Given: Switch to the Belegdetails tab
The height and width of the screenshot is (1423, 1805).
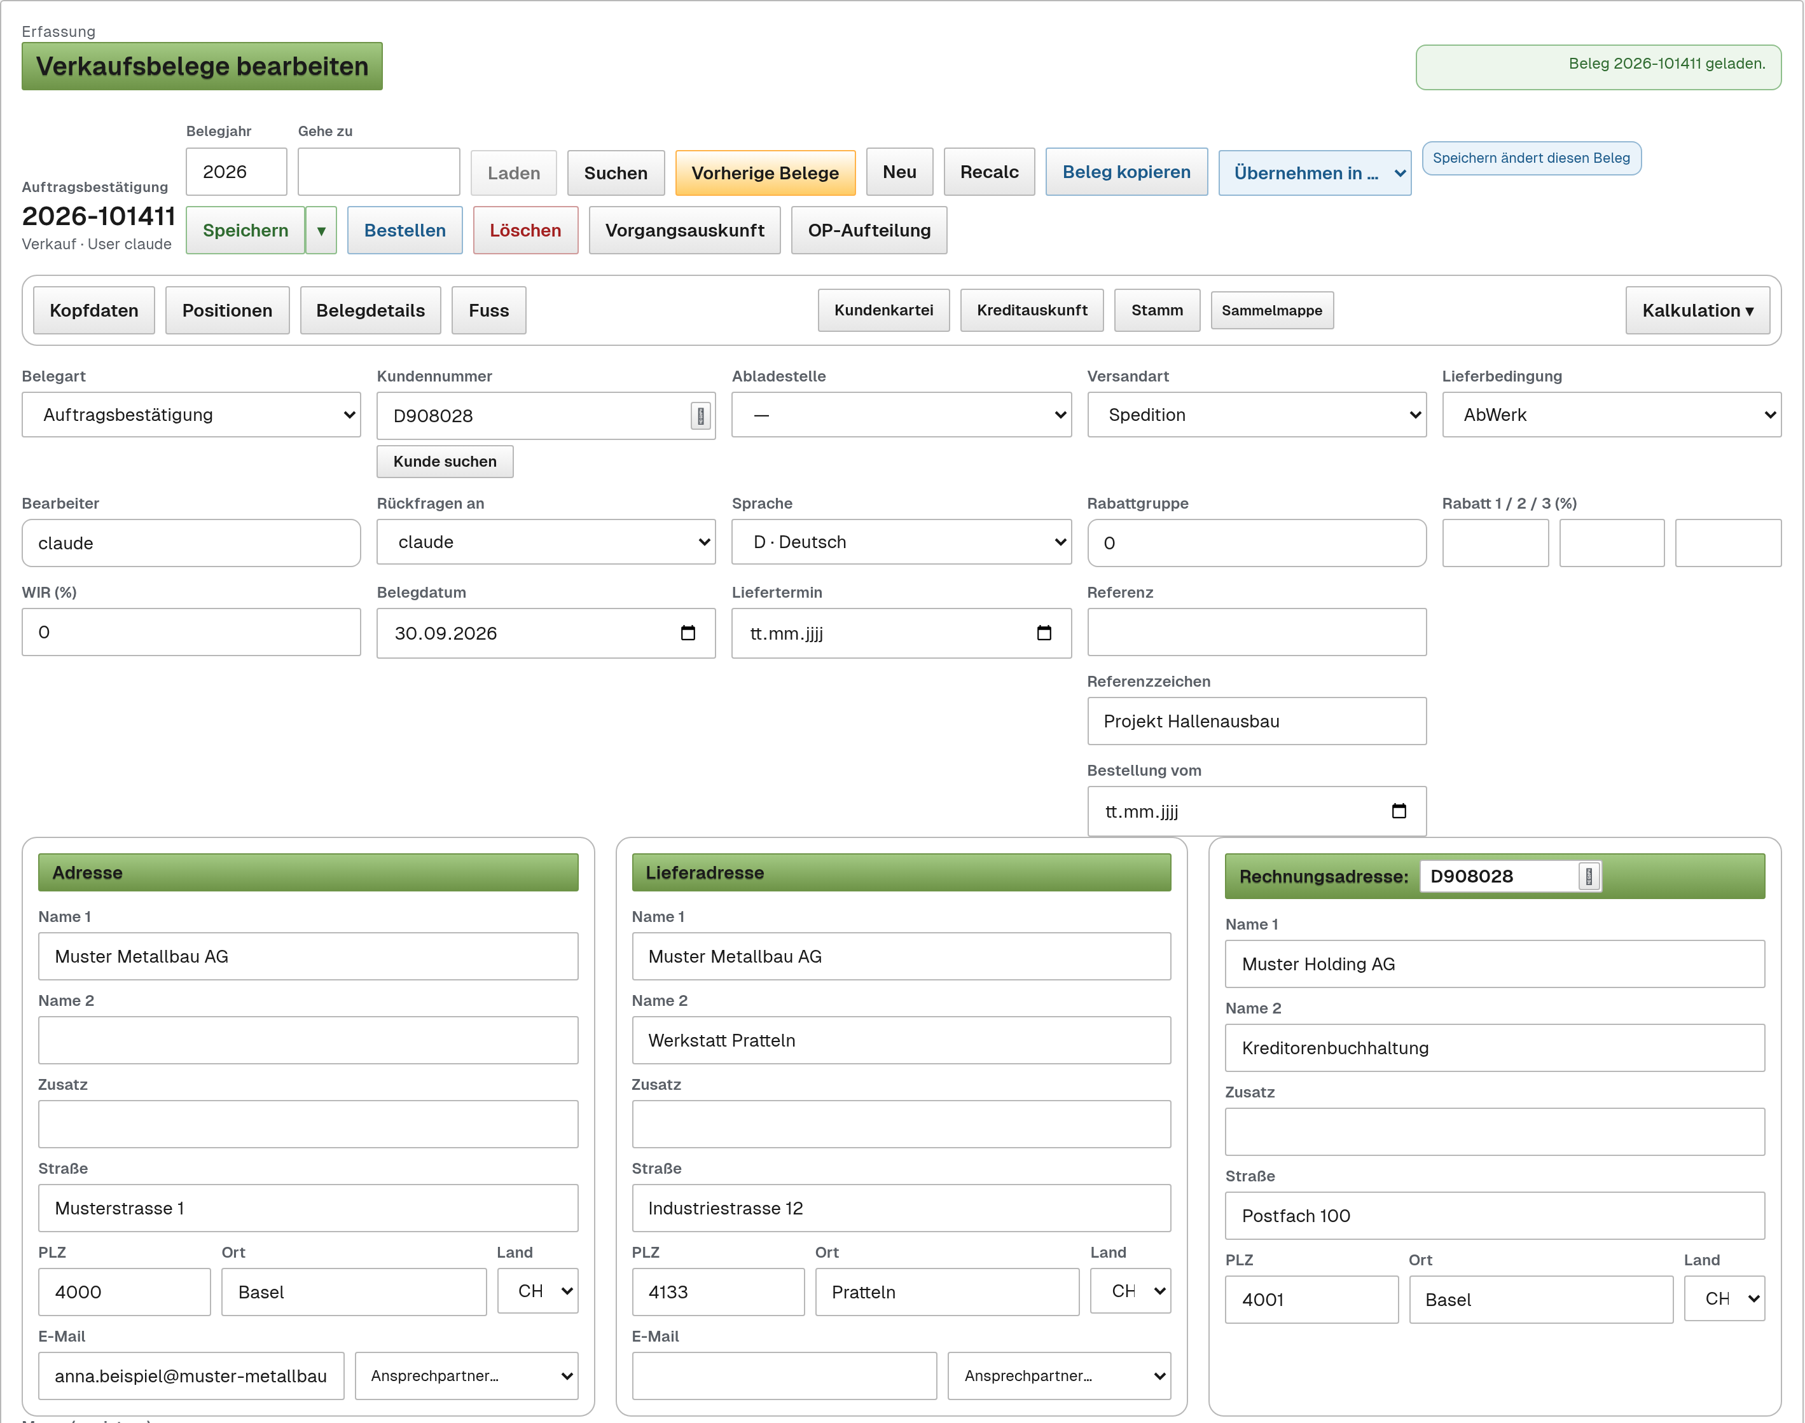Looking at the screenshot, I should click(370, 311).
